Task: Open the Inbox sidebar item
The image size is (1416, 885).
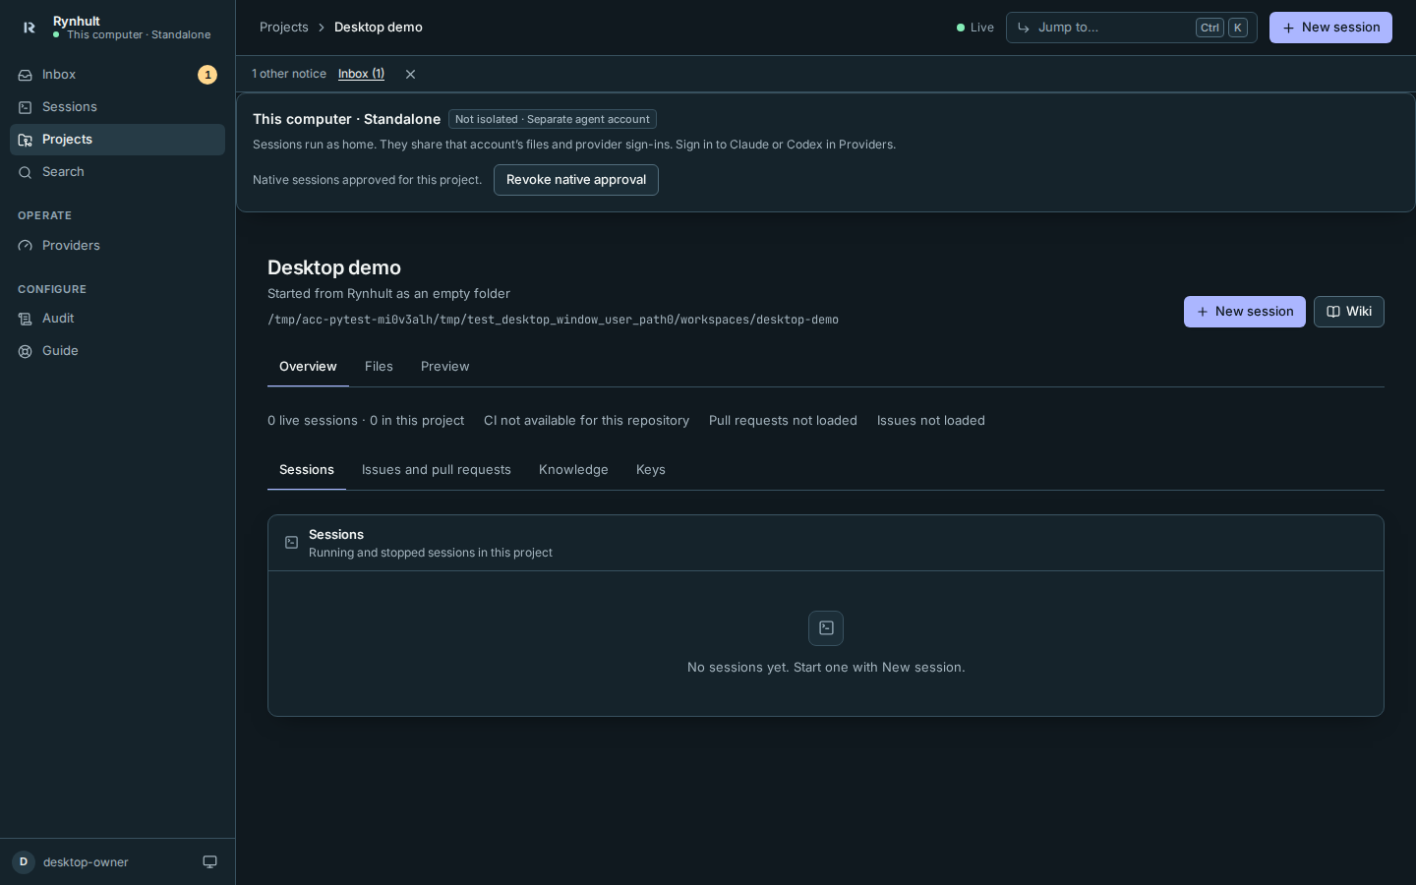Action: coord(117,75)
